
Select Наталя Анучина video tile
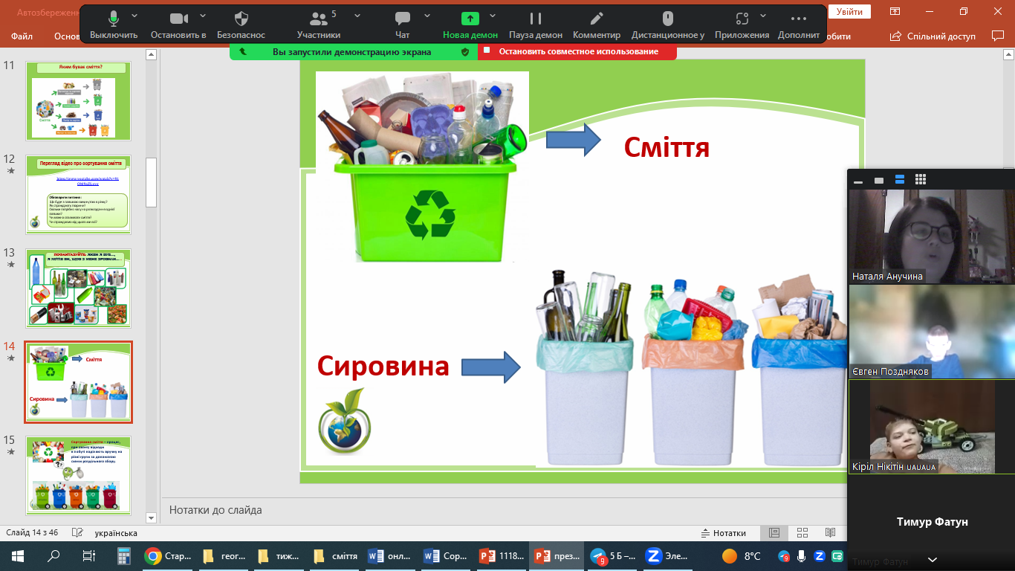tap(932, 236)
